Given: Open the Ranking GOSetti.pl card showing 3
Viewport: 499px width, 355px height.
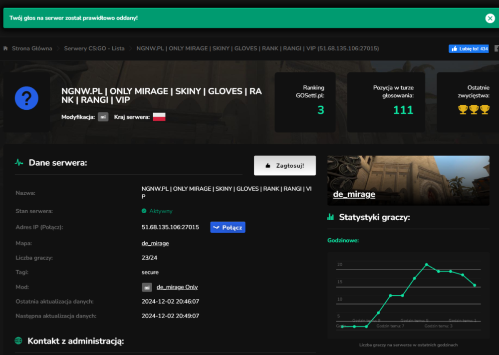Looking at the screenshot, I should tap(305, 102).
